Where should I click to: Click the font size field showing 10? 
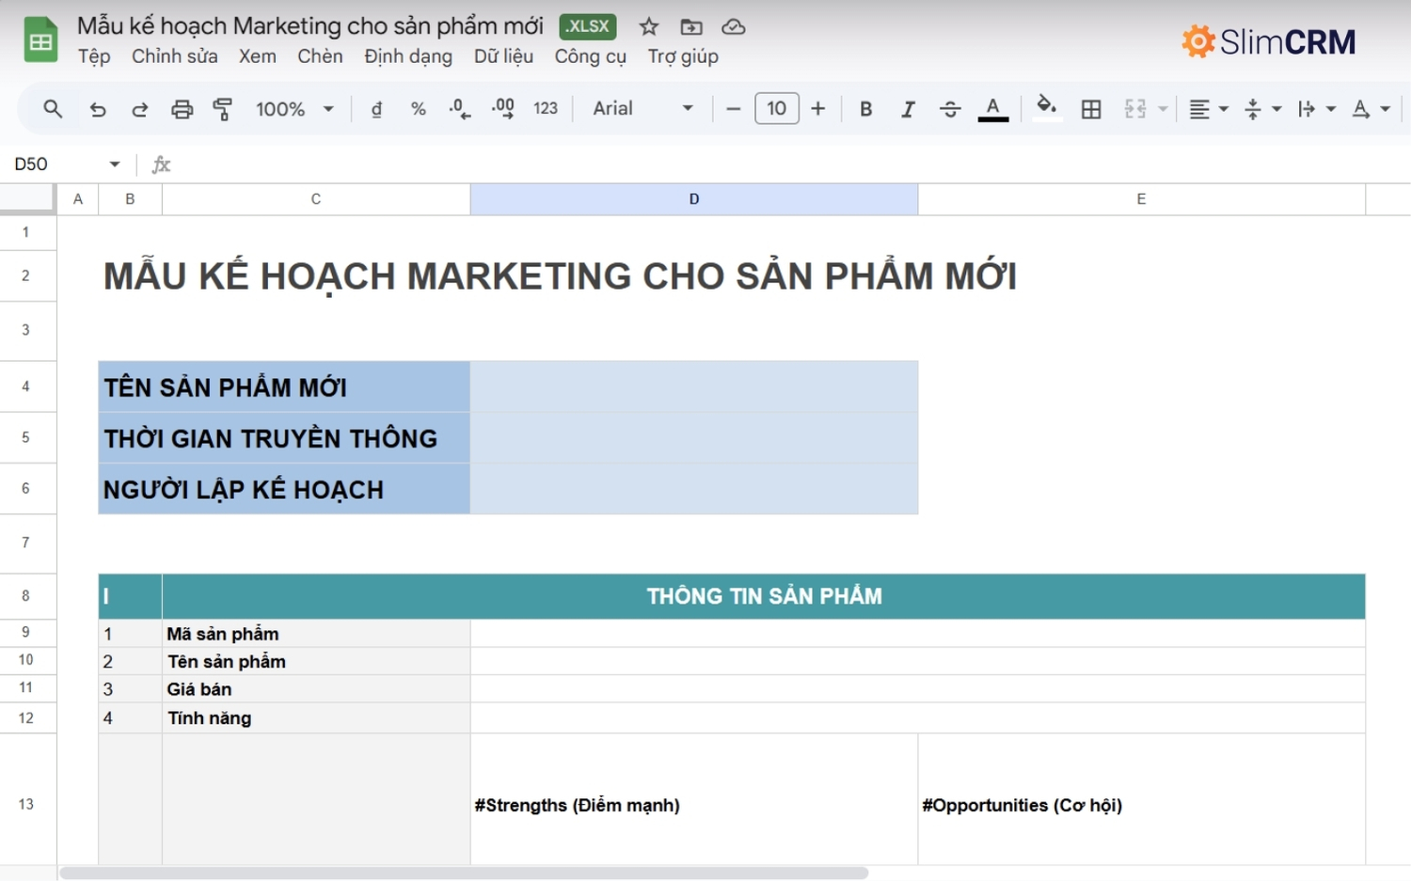pyautogui.click(x=776, y=109)
